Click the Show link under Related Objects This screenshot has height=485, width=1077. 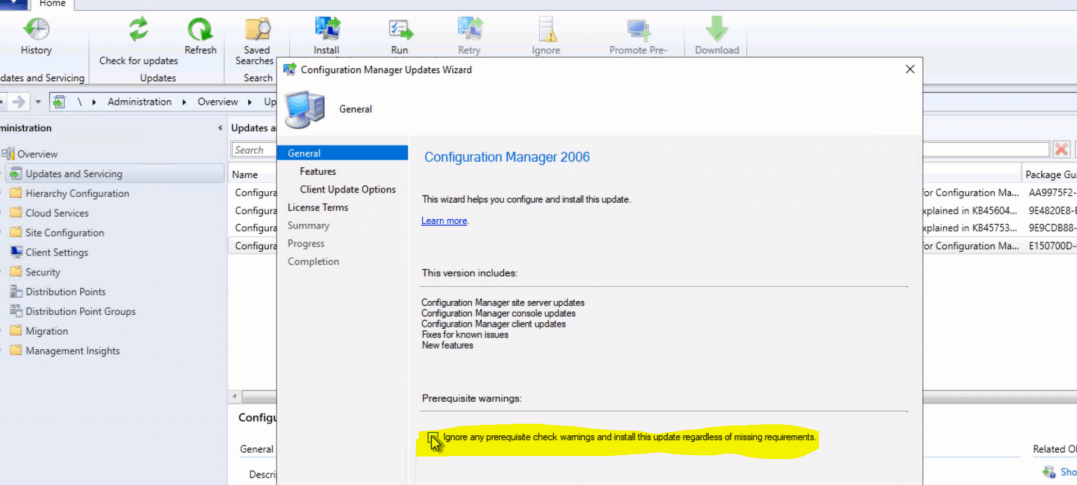tap(1068, 472)
